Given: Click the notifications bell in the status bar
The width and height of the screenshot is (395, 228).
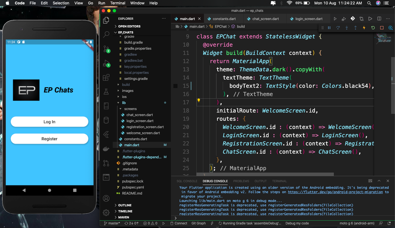Looking at the screenshot, I should [389, 223].
